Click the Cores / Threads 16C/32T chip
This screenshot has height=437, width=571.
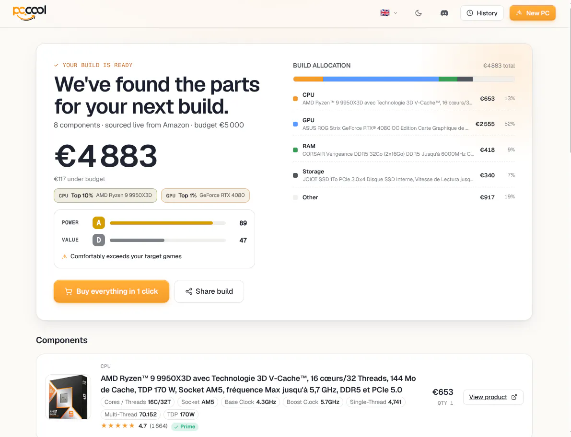click(x=137, y=402)
